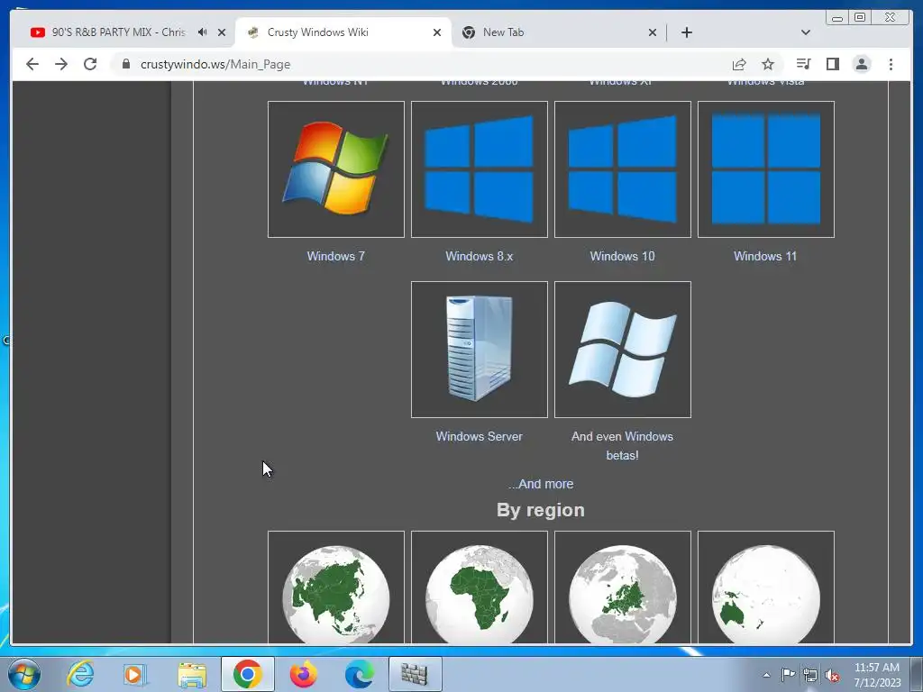Open Windows Explorer folder from taskbar
Viewport: 923px width, 692px height.
click(192, 674)
